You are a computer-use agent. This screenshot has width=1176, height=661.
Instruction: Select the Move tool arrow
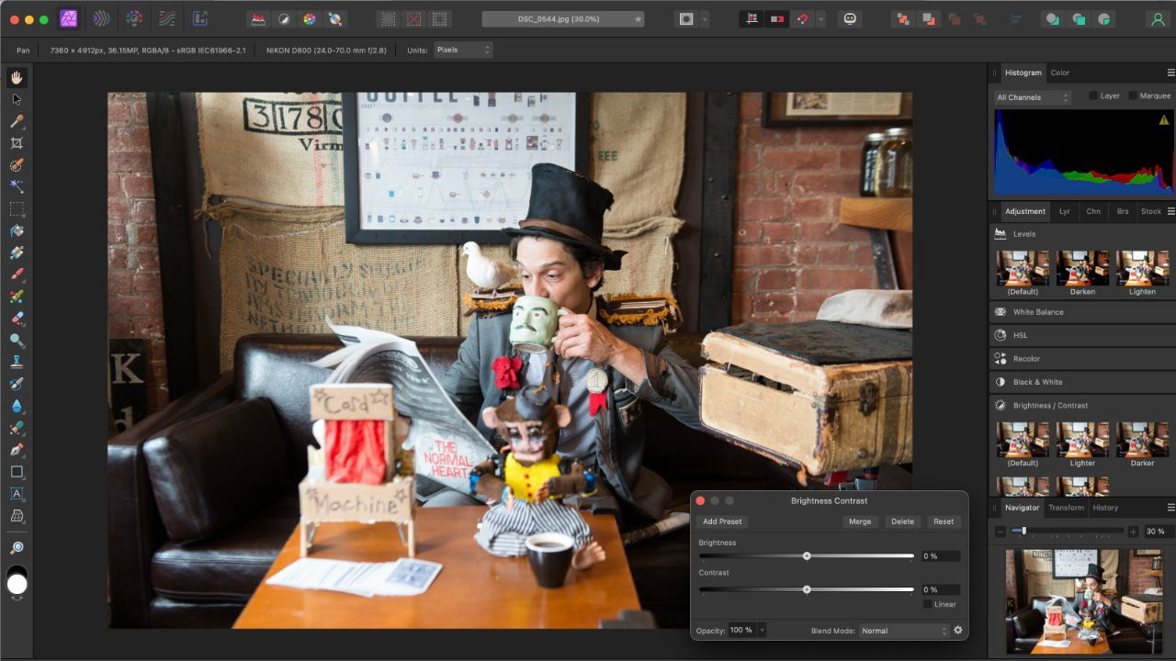(17, 99)
